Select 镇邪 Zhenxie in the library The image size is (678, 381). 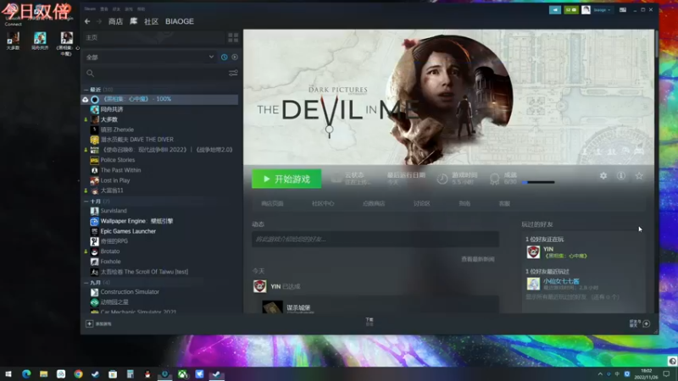(x=117, y=130)
